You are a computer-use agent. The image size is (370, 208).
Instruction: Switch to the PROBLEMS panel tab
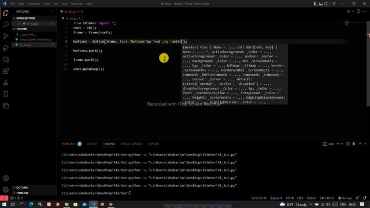tap(68, 144)
